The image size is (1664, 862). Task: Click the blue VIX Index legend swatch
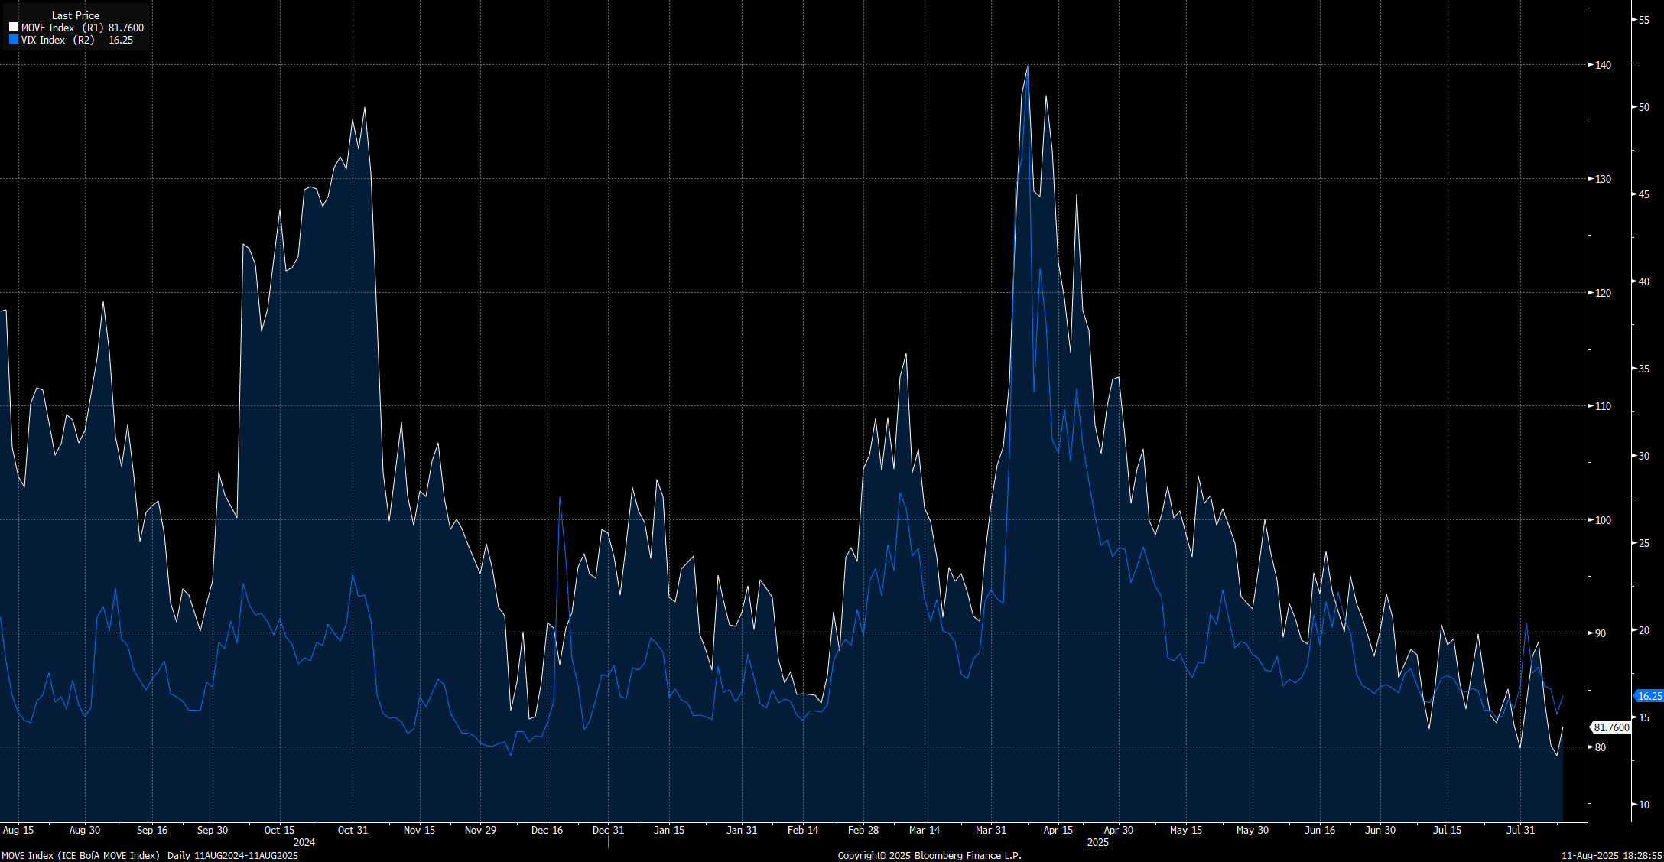pyautogui.click(x=14, y=40)
